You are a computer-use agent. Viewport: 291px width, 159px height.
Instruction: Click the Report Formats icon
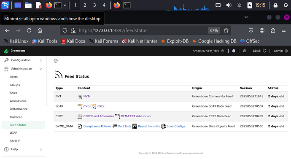pos(135,126)
